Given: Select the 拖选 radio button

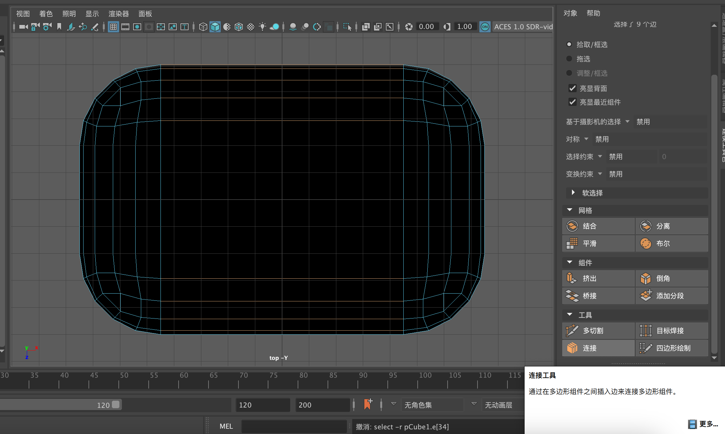Looking at the screenshot, I should 569,59.
